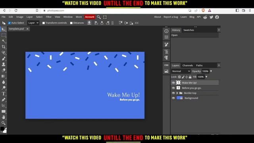Viewport: 254px width, 143px height.
Task: Open the File menu
Action: [x=4, y=17]
